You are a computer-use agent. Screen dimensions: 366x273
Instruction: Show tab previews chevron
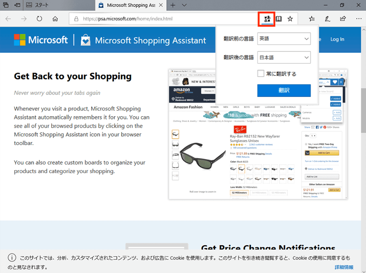(x=184, y=5)
